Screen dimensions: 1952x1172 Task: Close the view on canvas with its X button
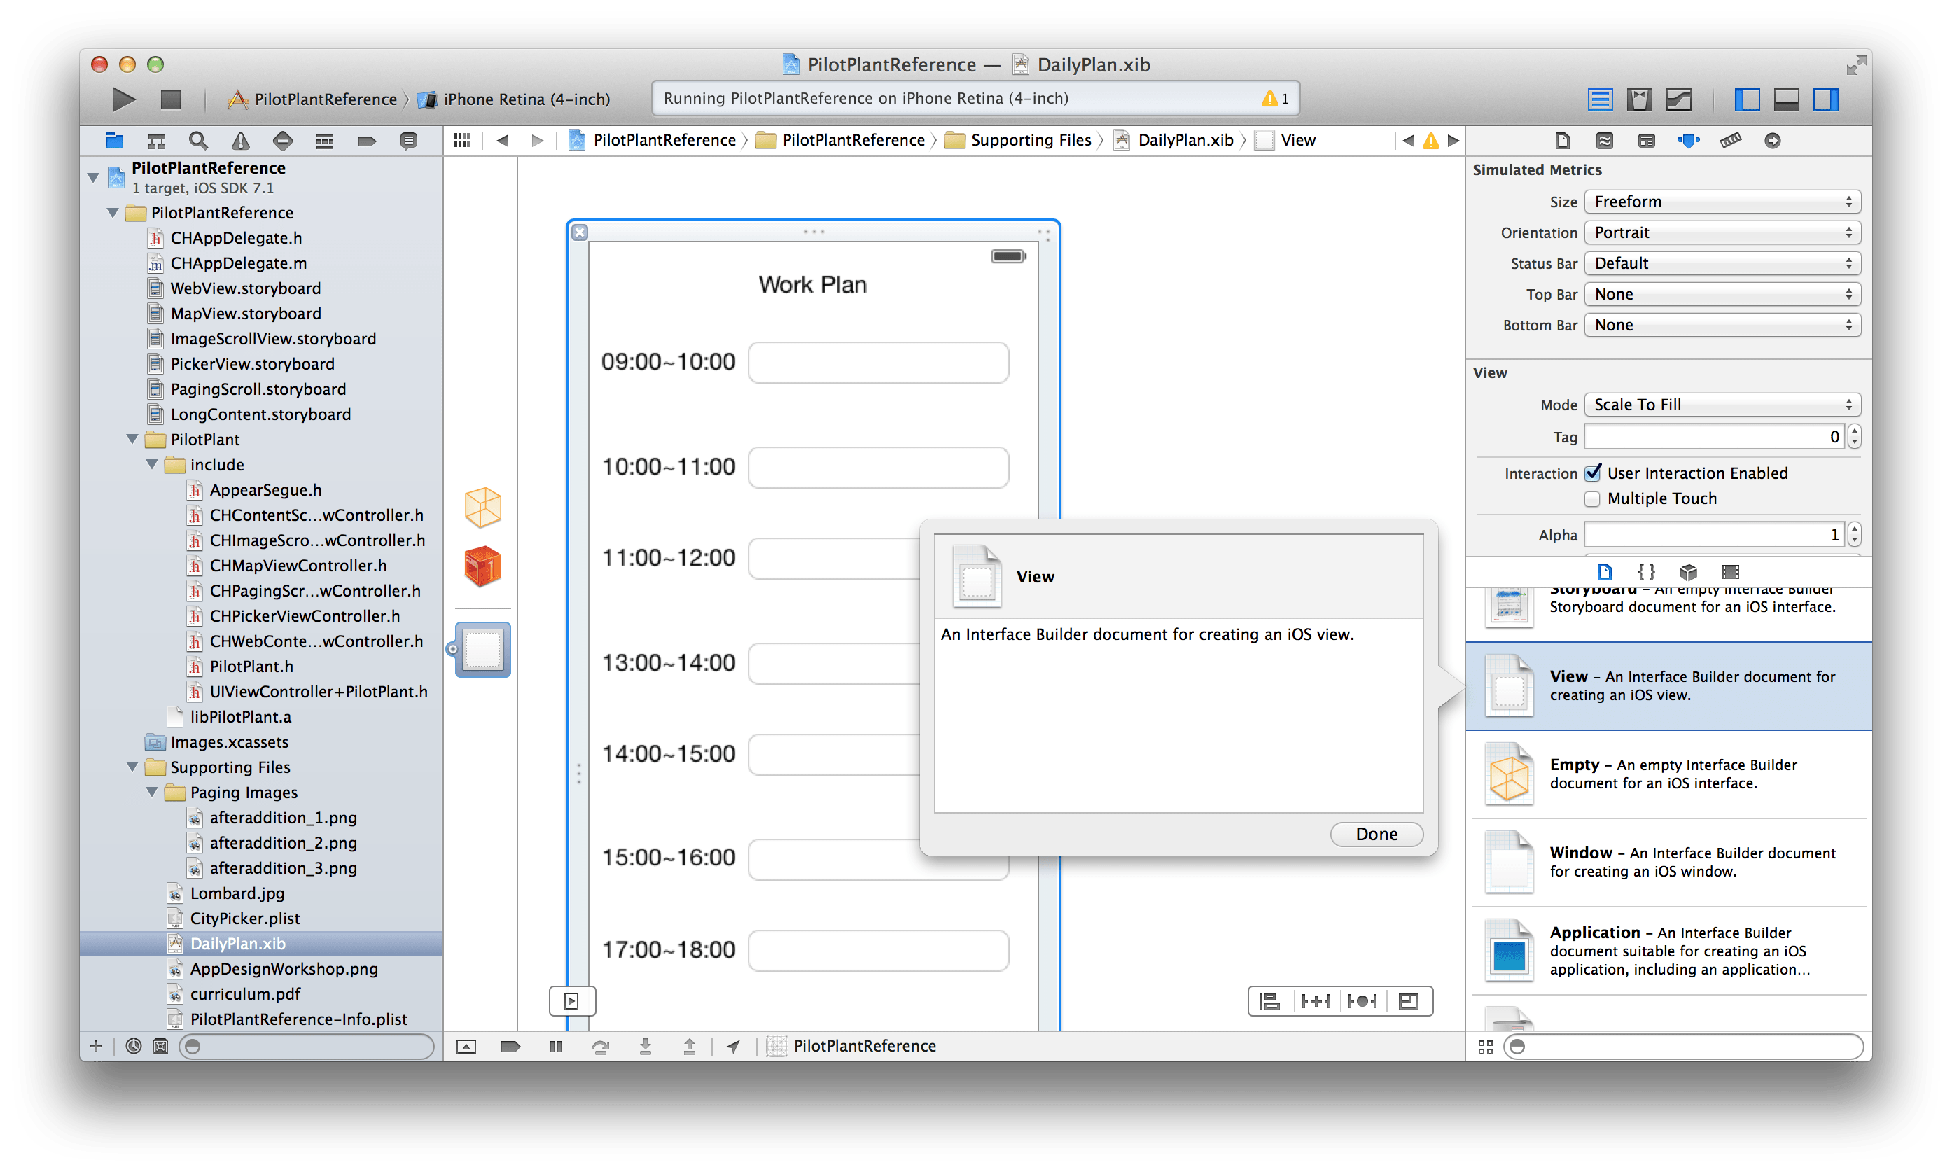point(580,232)
